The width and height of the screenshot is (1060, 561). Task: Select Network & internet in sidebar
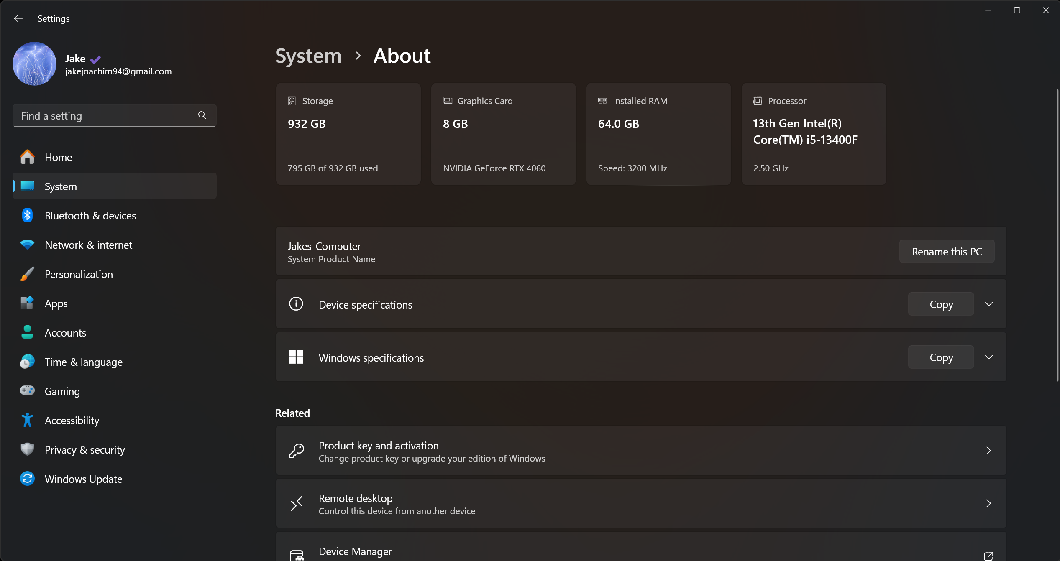coord(88,245)
